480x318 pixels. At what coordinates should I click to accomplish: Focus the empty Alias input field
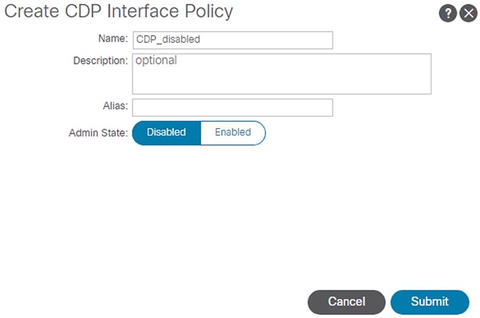point(232,107)
